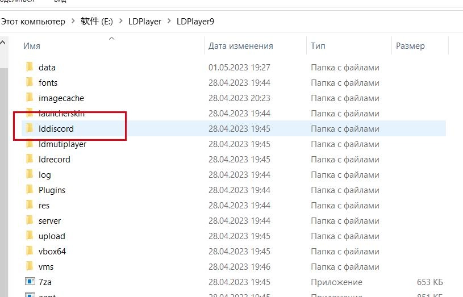Expand chevron after LDPlayer in breadcrumb
Screen dimensions: 463x297
(169, 22)
